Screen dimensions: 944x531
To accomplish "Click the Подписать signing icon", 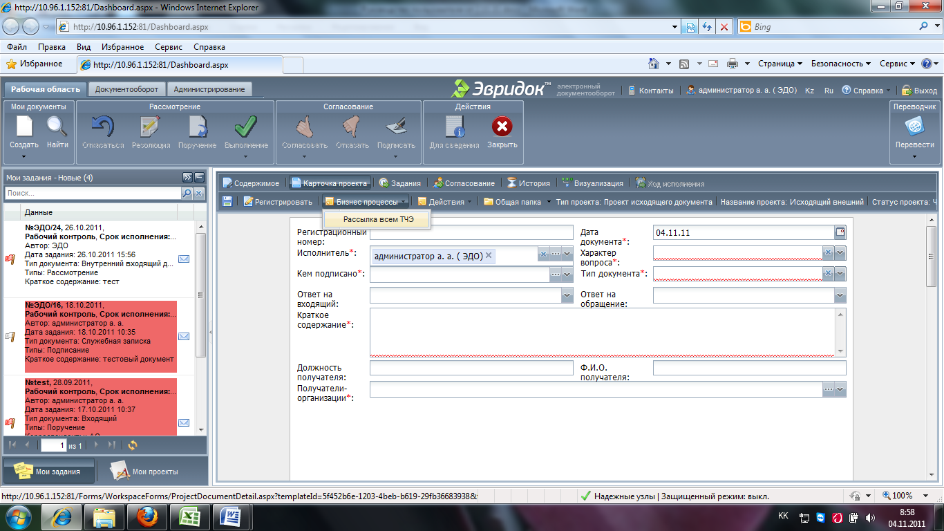I will [x=396, y=127].
